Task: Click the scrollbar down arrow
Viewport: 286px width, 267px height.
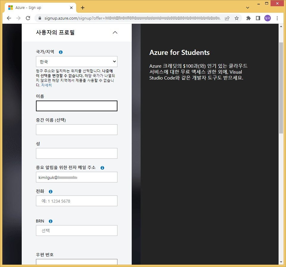Action: [x=281, y=262]
